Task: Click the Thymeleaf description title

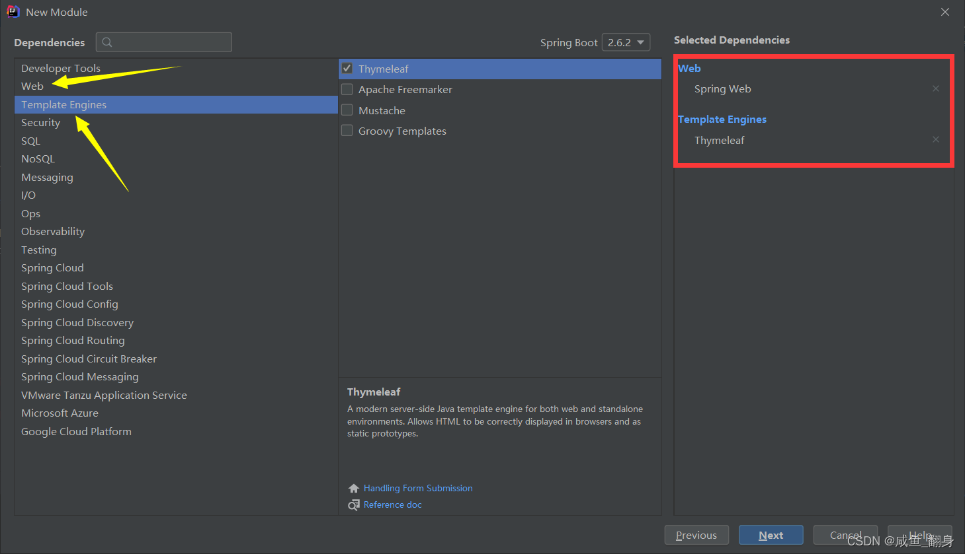Action: (x=374, y=392)
